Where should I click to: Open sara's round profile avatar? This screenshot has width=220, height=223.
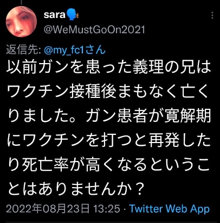[x=21, y=22]
